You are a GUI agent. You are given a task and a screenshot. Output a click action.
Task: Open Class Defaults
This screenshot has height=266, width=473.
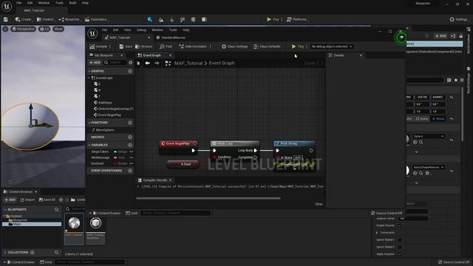tap(268, 47)
